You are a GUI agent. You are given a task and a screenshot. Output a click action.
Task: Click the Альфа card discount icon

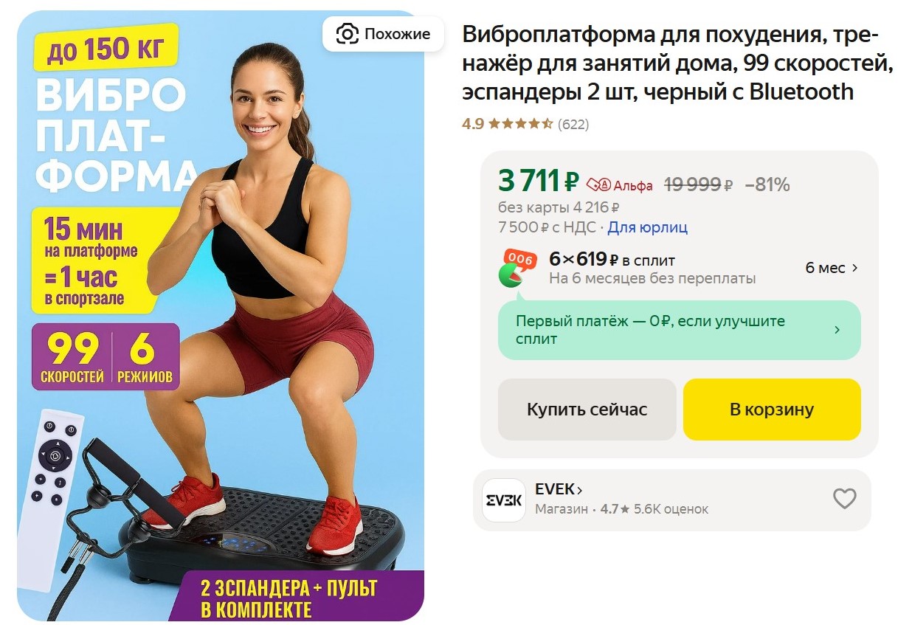click(x=598, y=184)
